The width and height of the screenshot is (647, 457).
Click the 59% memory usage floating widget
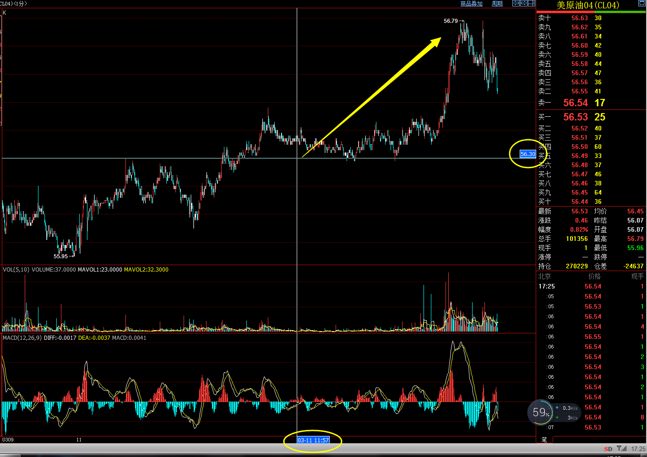pos(540,413)
